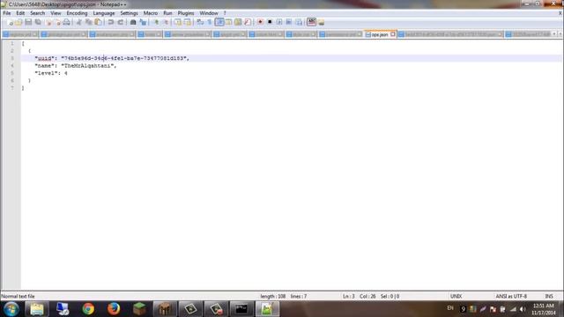Image resolution: width=564 pixels, height=317 pixels.
Task: Click the ABC spell-check toolbar icon
Action: coord(311,22)
